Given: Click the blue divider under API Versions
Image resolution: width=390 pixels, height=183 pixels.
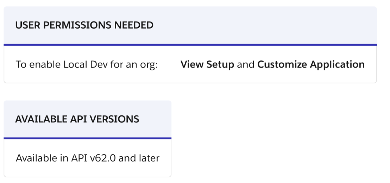Looking at the screenshot, I should click(x=88, y=138).
